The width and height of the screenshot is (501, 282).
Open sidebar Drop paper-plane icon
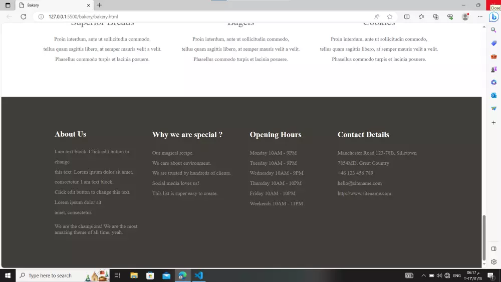coord(493,109)
